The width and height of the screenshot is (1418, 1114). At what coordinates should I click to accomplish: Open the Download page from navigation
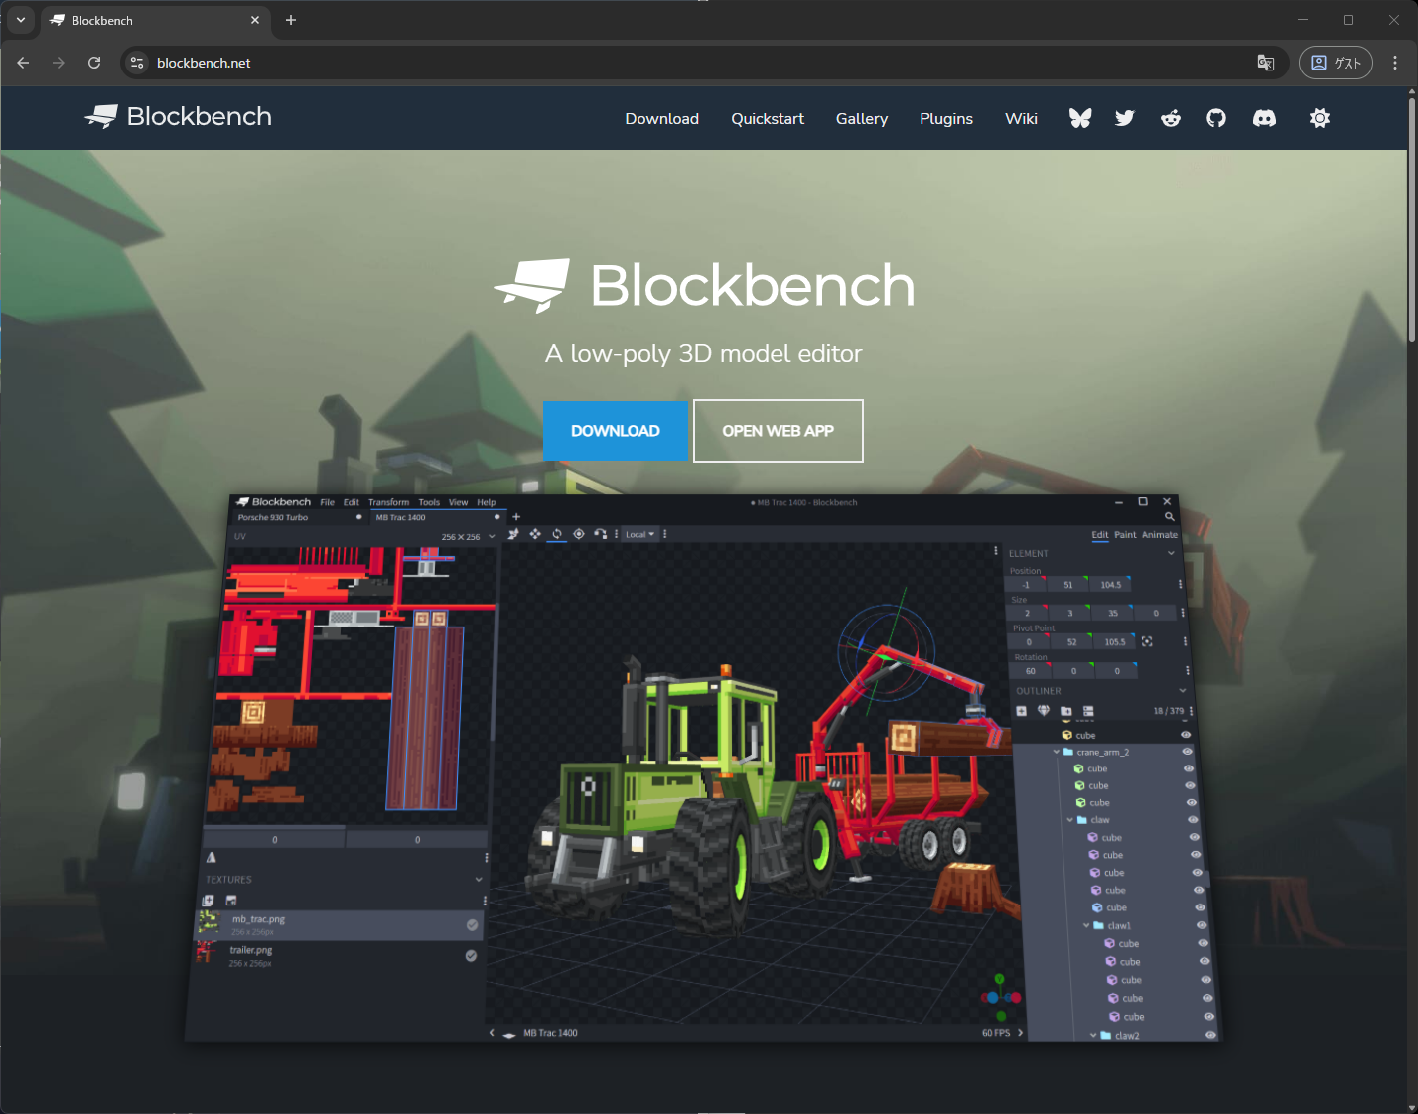pyautogui.click(x=662, y=119)
